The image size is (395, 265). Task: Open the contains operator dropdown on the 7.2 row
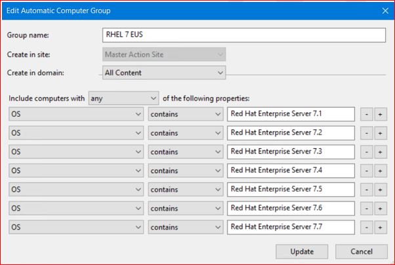(x=186, y=133)
